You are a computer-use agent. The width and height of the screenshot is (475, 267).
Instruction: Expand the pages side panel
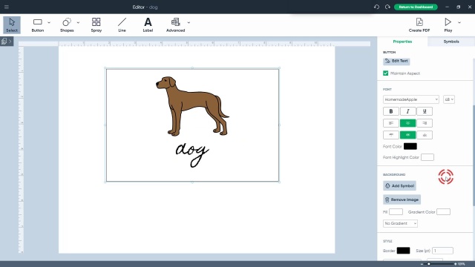(x=7, y=42)
